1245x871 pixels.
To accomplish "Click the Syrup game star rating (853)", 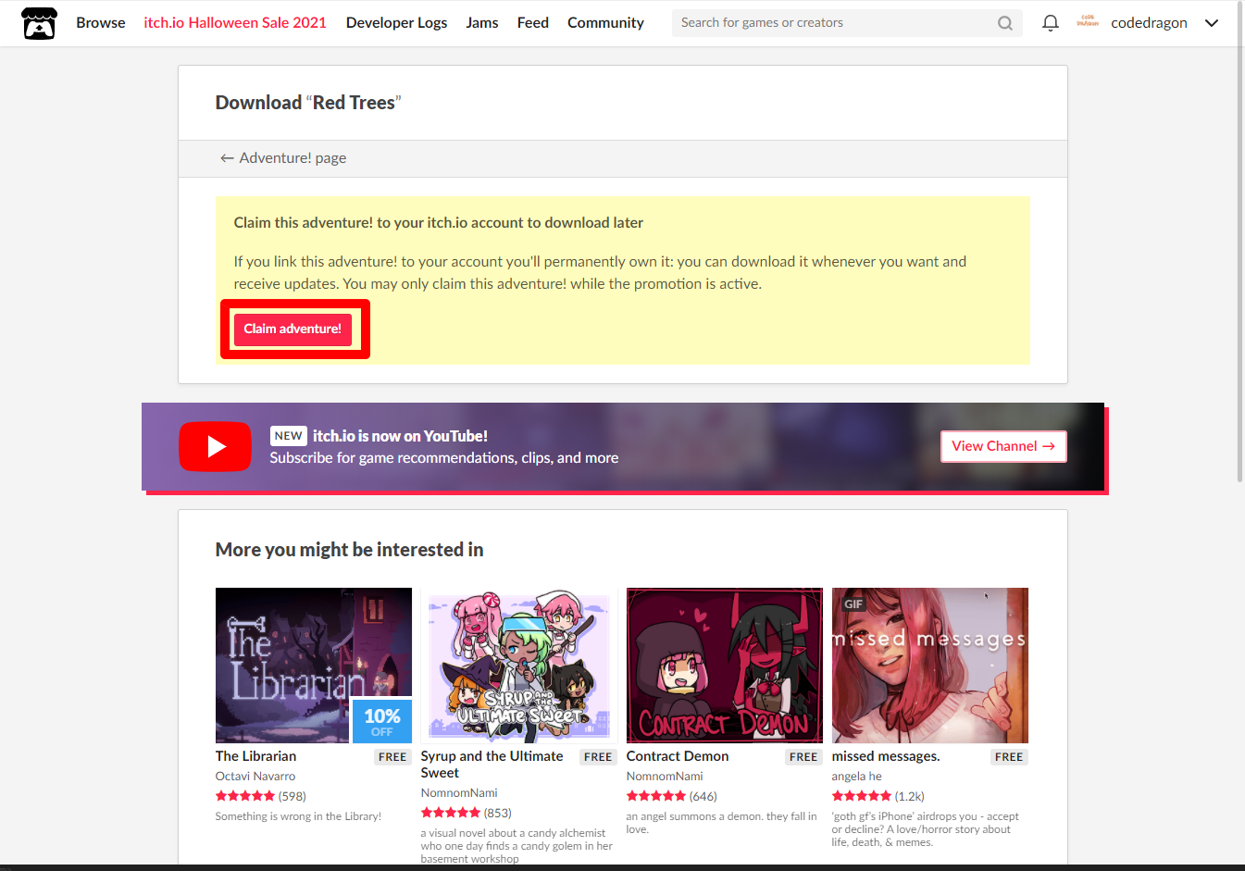I will pos(467,813).
